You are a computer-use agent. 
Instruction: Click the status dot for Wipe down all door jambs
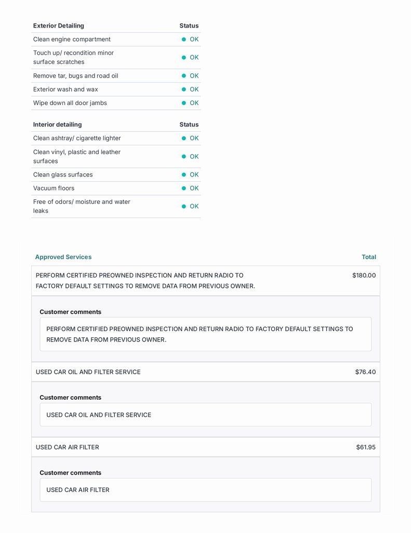coord(184,103)
